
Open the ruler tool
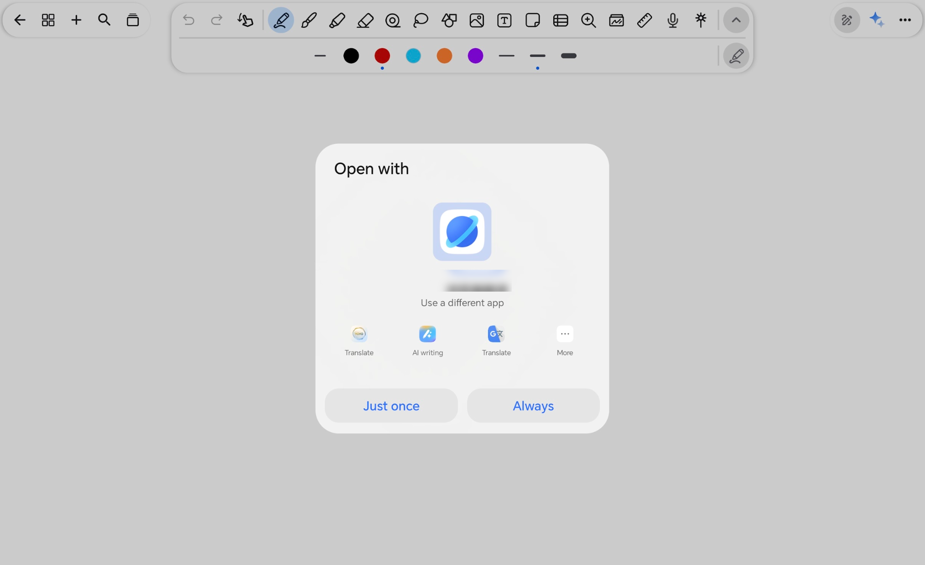click(644, 20)
